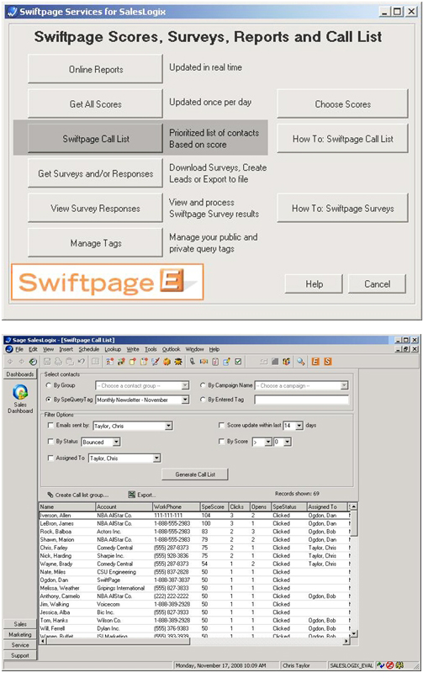Open the Choose a campaign dropdown
Screen dimensions: 423x678
301,386
